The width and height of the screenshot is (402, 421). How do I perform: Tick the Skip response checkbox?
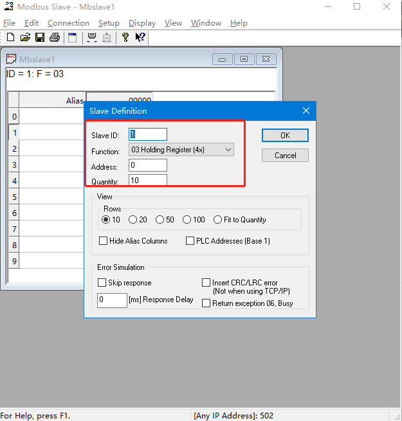[x=102, y=283]
